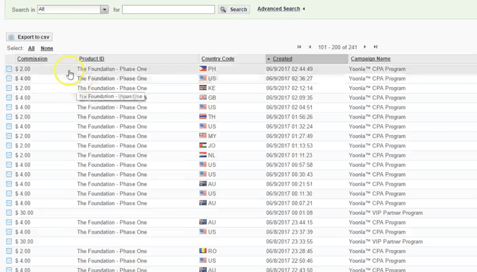The width and height of the screenshot is (477, 272).
Task: Click the Product ID cell in the 01:27:49 row
Action: [112, 136]
